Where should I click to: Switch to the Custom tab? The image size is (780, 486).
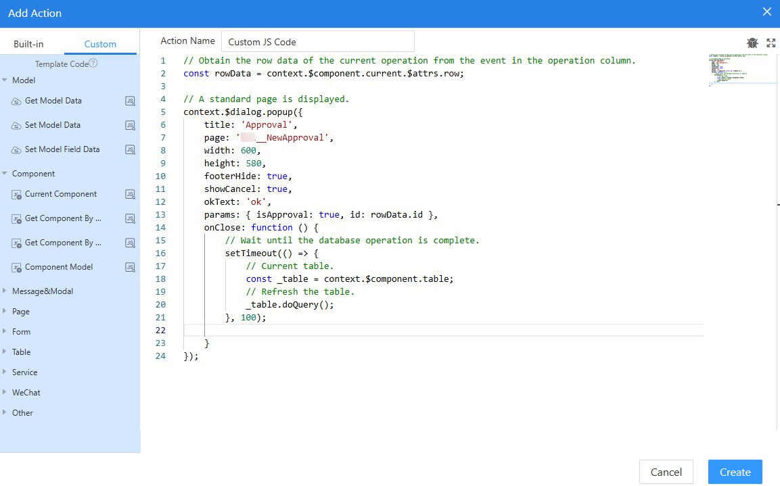point(100,44)
